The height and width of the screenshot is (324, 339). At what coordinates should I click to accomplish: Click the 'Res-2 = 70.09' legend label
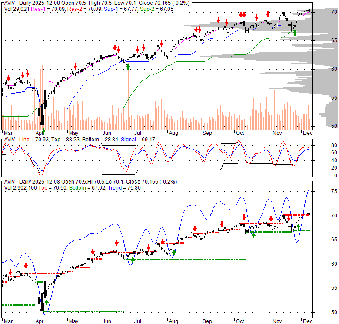pyautogui.click(x=84, y=9)
